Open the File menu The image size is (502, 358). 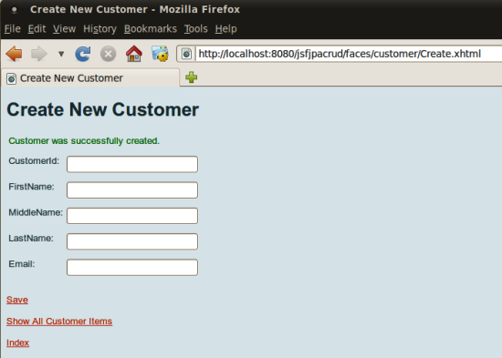[x=13, y=29]
